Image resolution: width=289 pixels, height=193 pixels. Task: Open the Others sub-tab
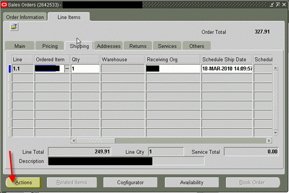click(x=197, y=46)
